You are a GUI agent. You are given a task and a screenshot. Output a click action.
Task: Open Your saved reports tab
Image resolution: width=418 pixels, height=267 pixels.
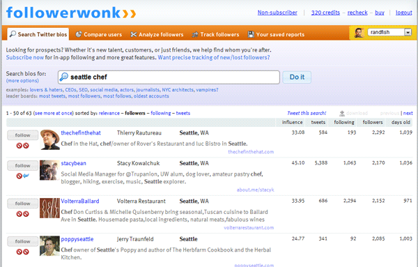click(276, 34)
